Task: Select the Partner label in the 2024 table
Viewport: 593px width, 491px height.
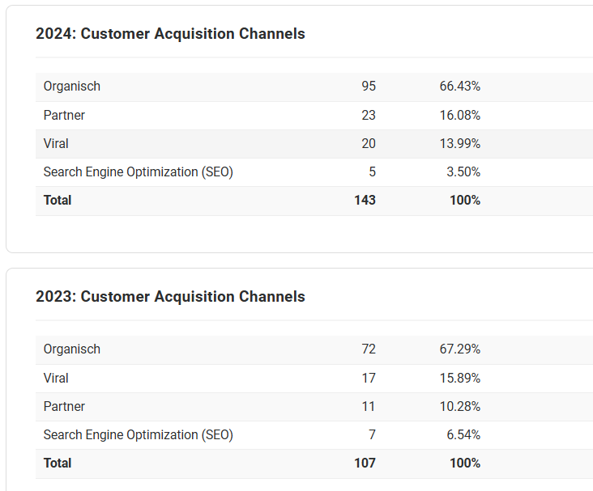Action: coord(64,116)
